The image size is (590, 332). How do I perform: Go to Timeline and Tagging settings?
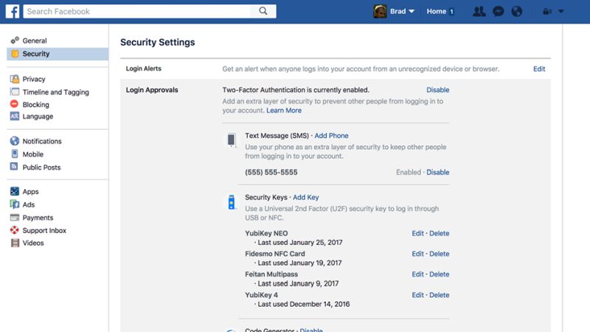[58, 91]
